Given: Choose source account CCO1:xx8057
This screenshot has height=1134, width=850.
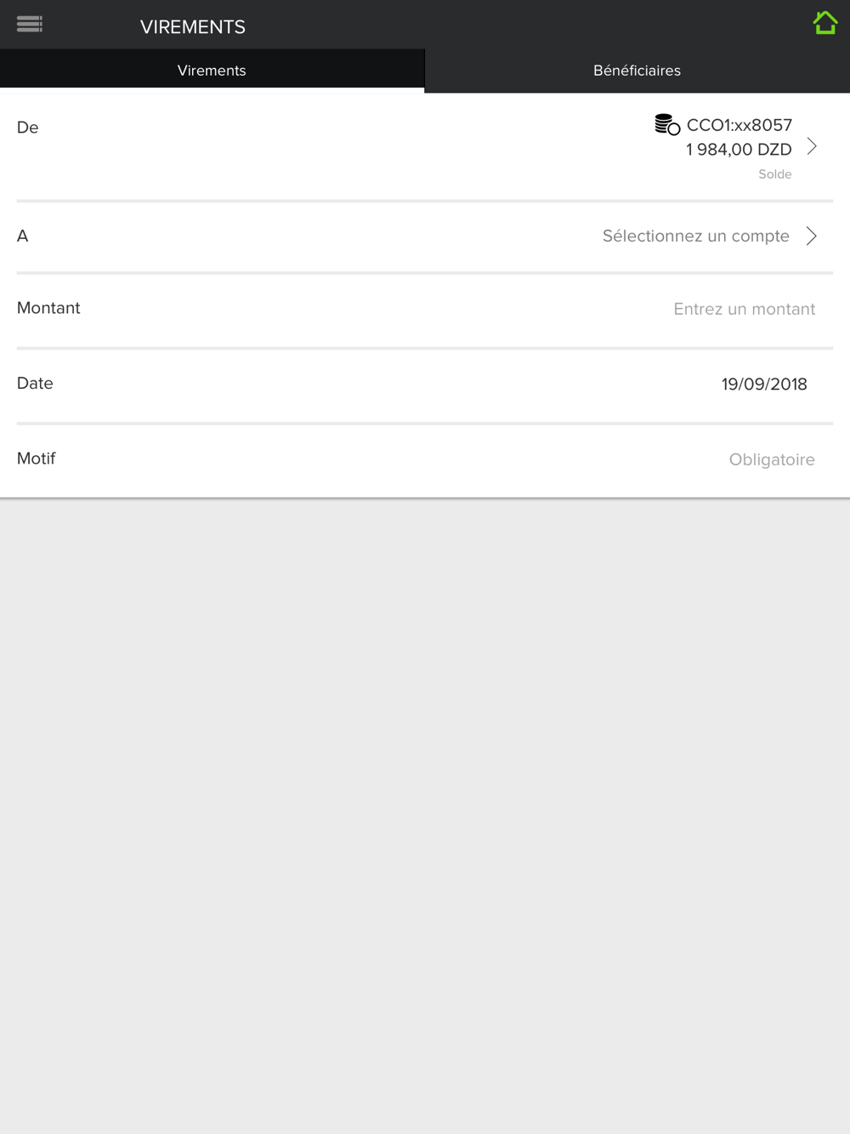Looking at the screenshot, I should pyautogui.click(x=739, y=125).
